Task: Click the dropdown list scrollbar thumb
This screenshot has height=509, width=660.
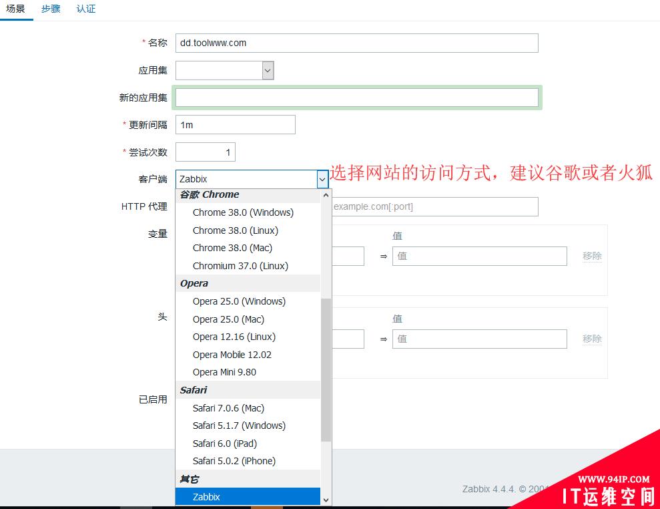Action: [x=326, y=370]
